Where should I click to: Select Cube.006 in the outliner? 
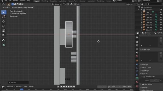pos(149,28)
